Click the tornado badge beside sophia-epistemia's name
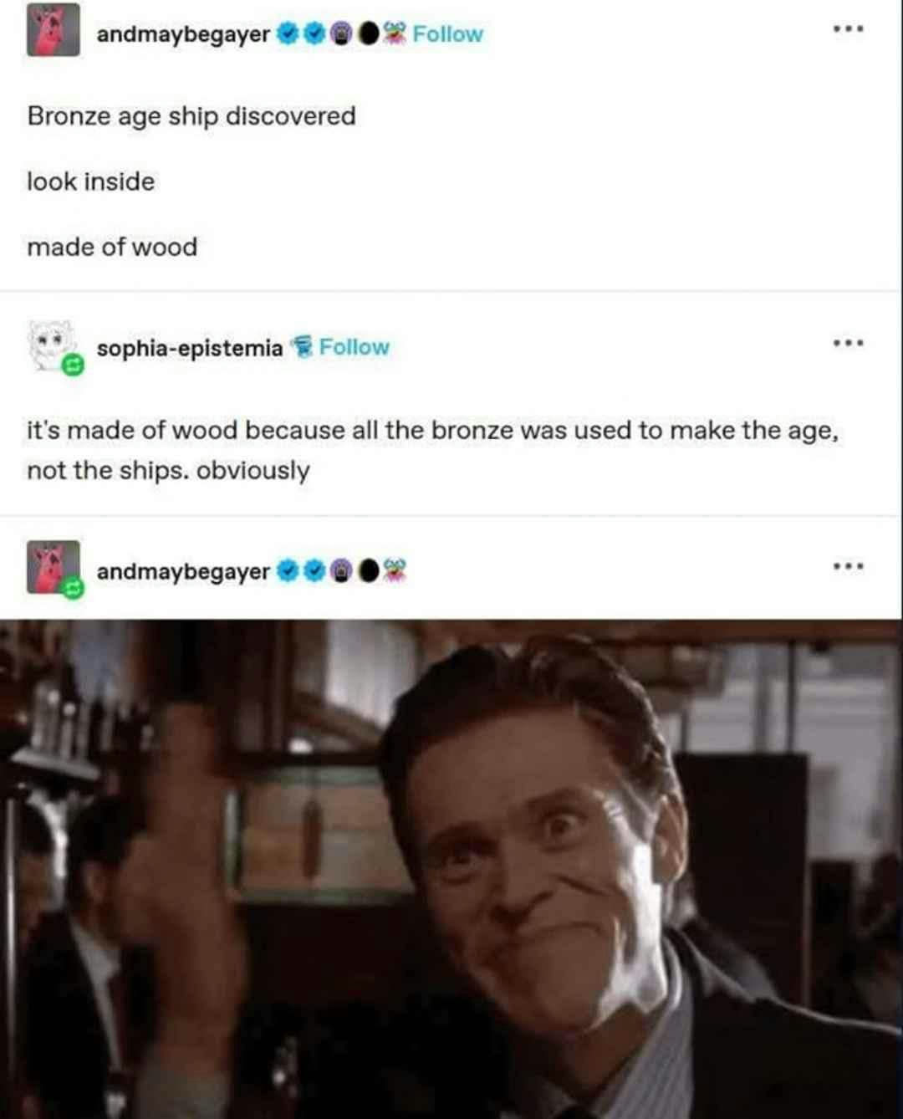The width and height of the screenshot is (903, 1119). coord(301,347)
